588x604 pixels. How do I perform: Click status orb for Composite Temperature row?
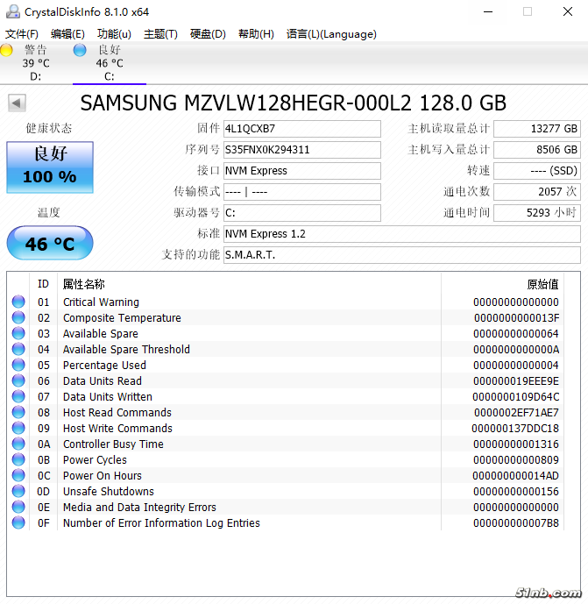pos(18,318)
